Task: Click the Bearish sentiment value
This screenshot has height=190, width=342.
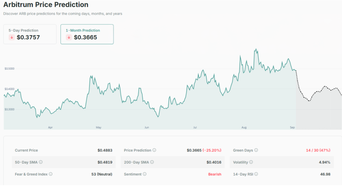Action: point(215,174)
